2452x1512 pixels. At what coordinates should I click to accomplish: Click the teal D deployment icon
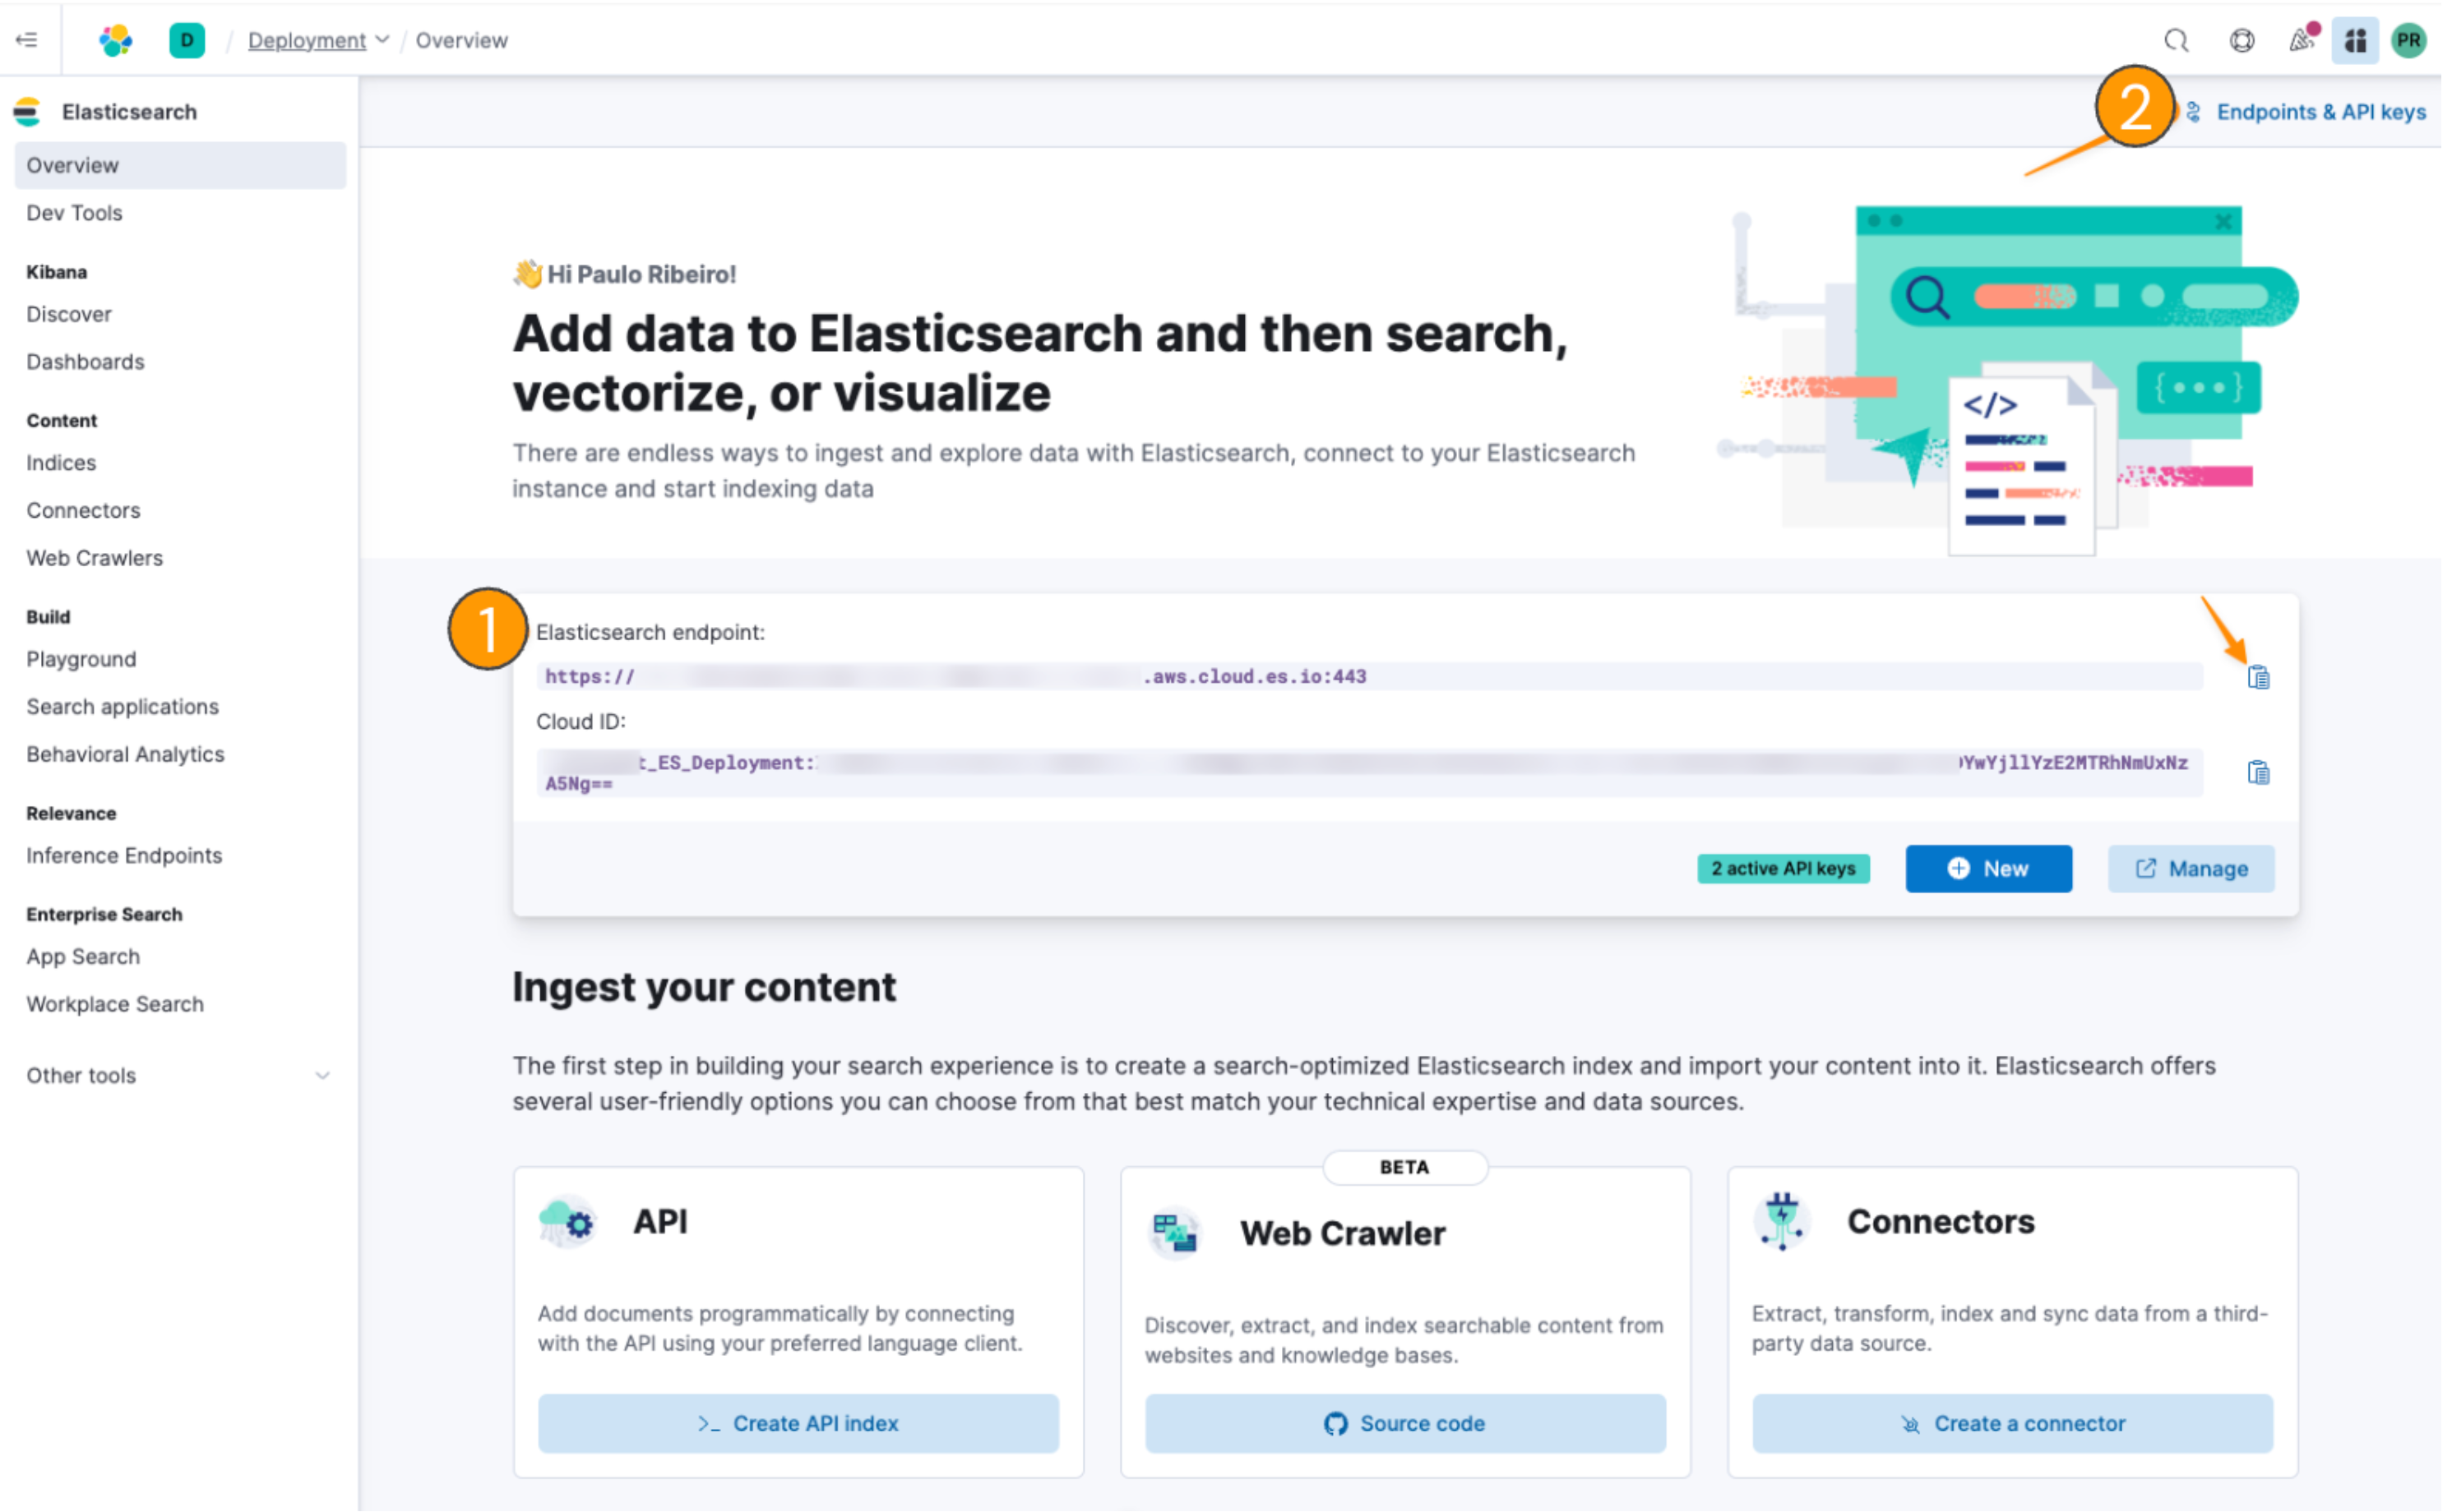[187, 40]
